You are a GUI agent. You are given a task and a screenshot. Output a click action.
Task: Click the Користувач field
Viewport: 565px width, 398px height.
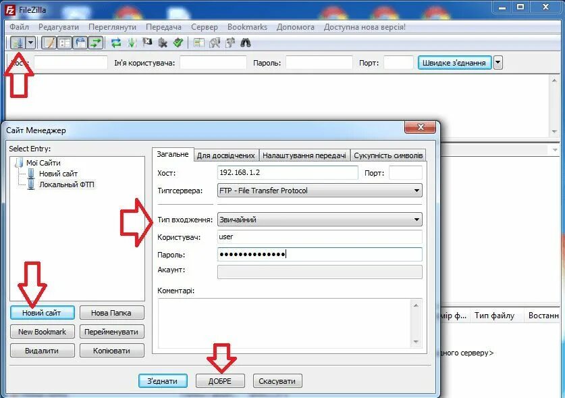(319, 237)
